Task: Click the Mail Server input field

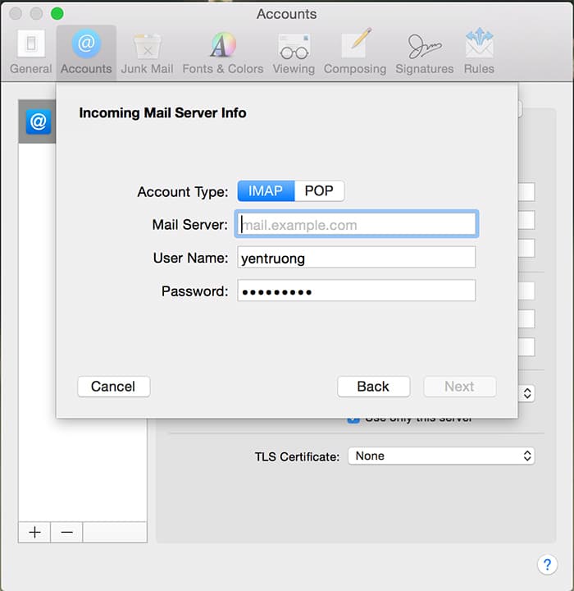Action: [357, 225]
